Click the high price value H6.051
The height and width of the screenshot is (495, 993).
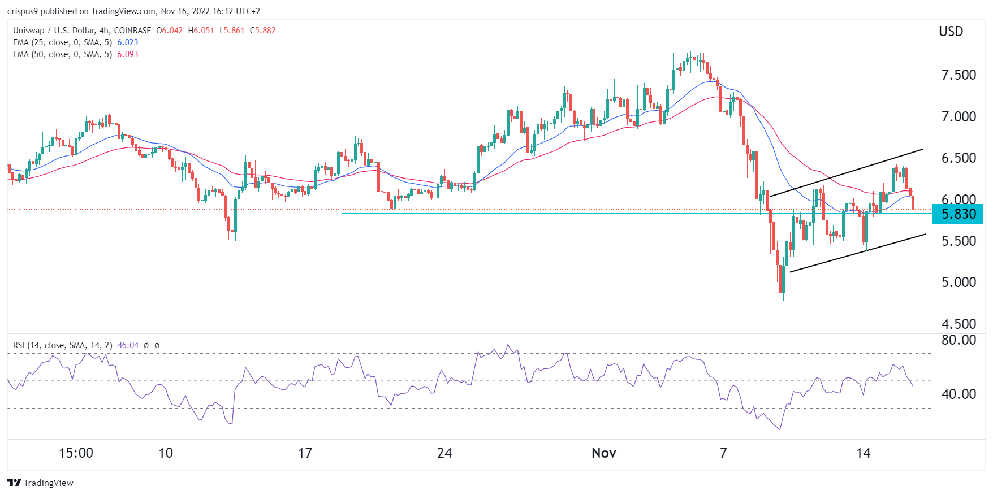(201, 31)
